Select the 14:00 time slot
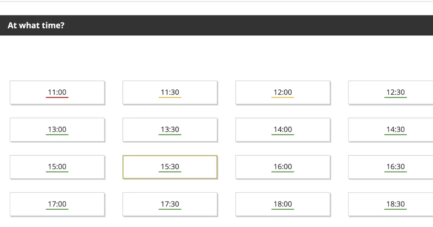433x227 pixels. click(283, 130)
